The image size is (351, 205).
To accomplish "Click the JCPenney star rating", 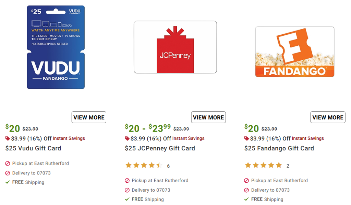I will point(144,166).
